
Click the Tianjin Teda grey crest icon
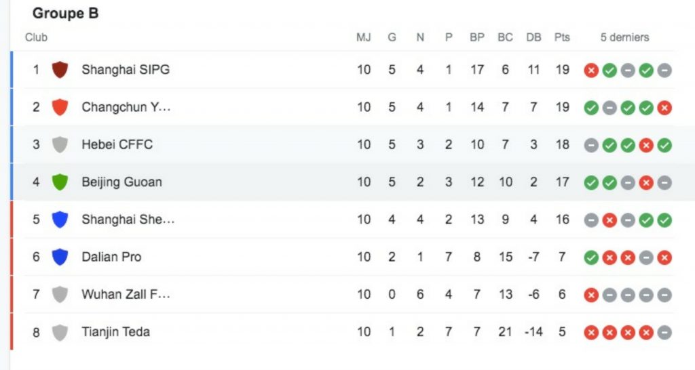point(60,332)
